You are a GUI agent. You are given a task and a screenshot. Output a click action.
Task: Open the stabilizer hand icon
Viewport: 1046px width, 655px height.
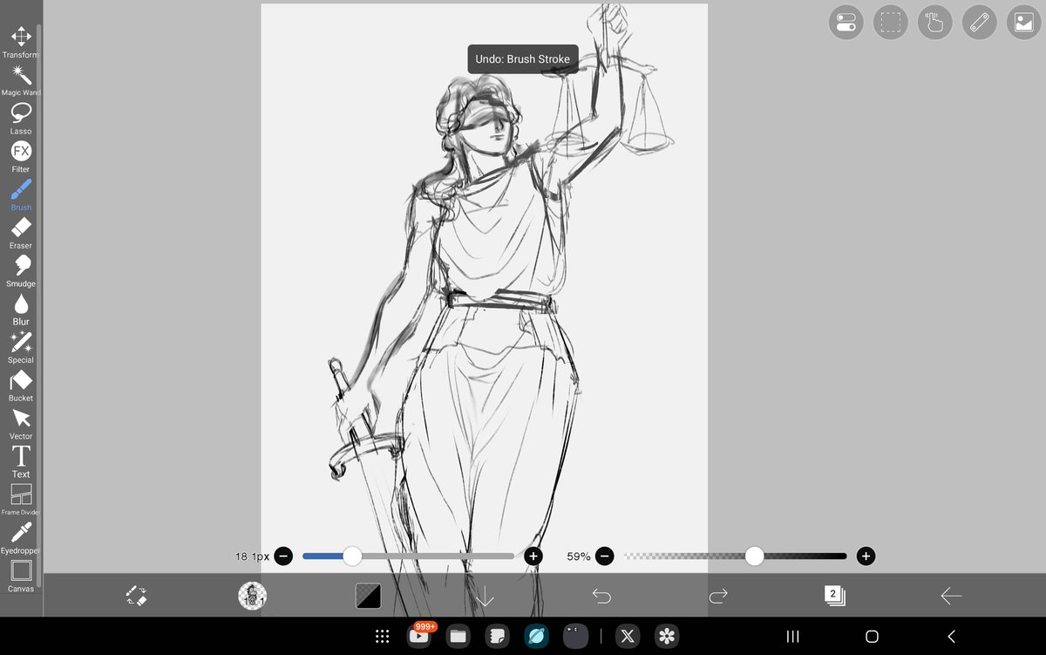(x=934, y=23)
